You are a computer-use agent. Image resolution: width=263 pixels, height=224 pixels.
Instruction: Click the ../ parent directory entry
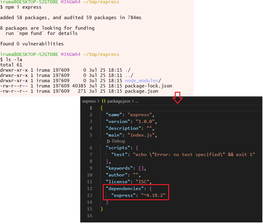click(129, 75)
